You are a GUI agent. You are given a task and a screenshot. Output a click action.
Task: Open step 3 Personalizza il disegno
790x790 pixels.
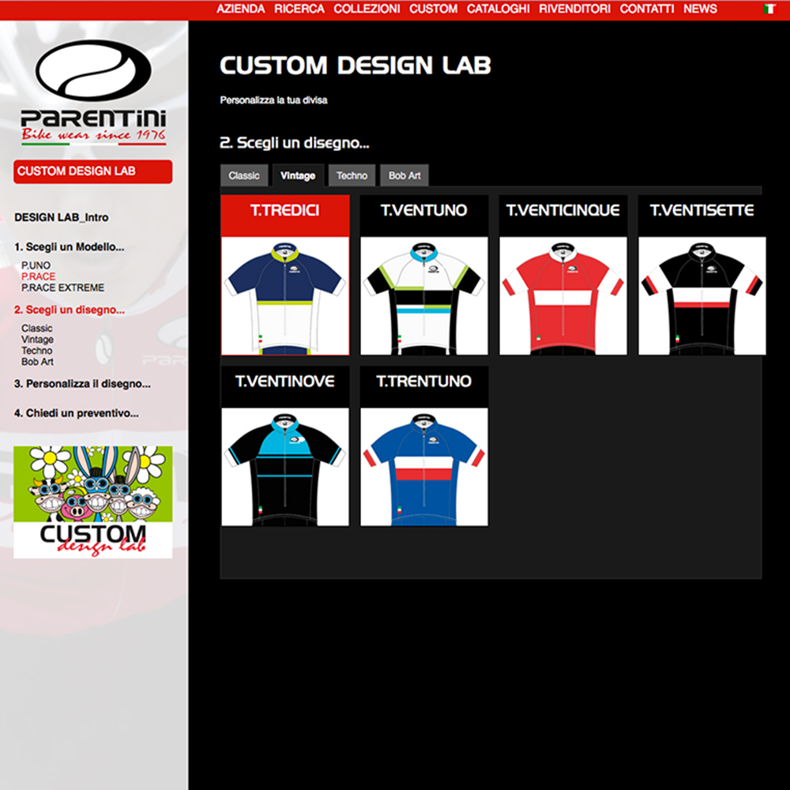pos(82,384)
